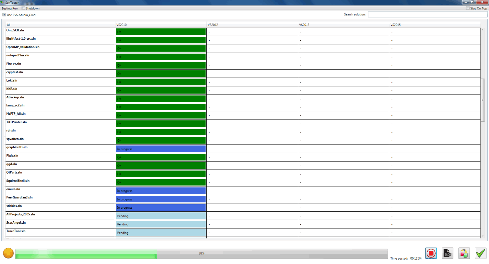Viewport: 489px width, 264px height.
Task: Stop the running test with the red stop button
Action: tap(431, 253)
